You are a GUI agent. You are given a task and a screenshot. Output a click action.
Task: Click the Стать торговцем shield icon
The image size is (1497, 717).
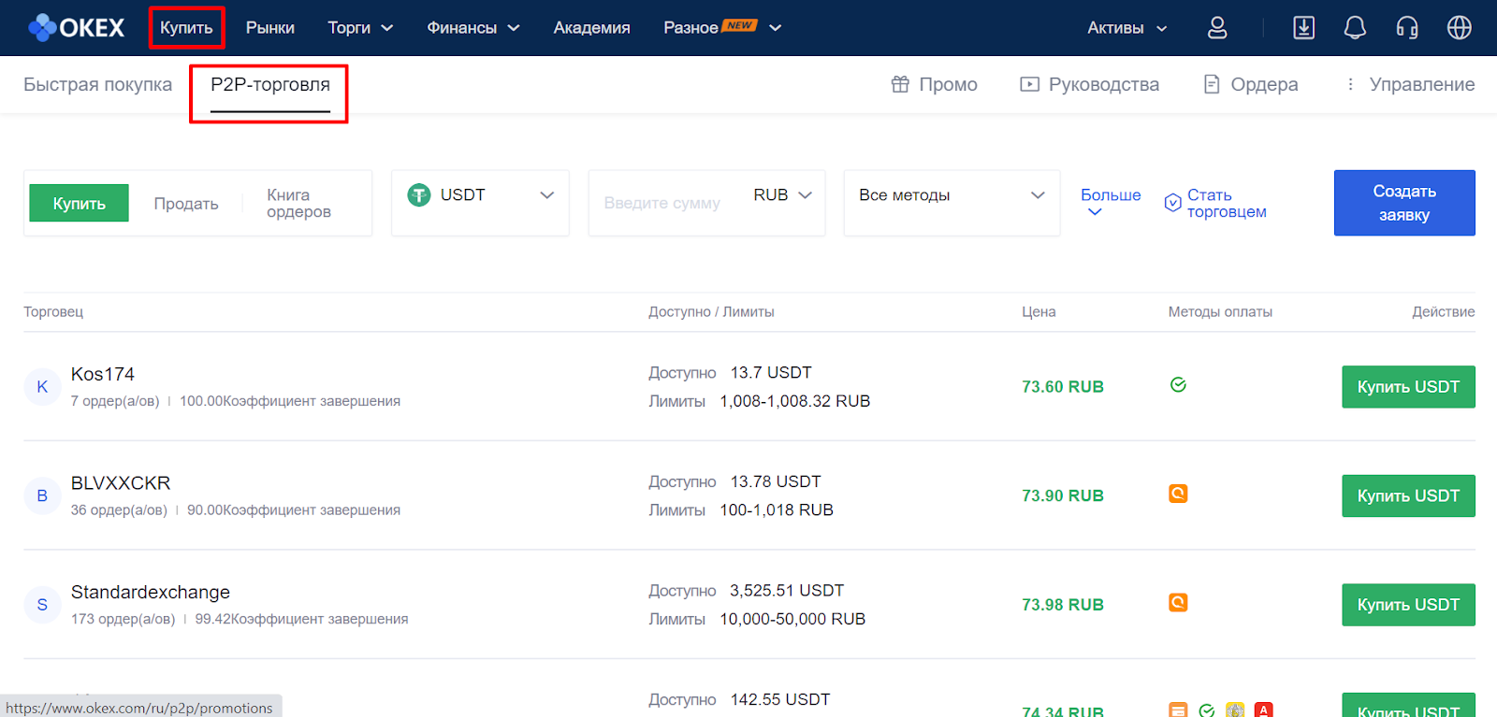1172,203
